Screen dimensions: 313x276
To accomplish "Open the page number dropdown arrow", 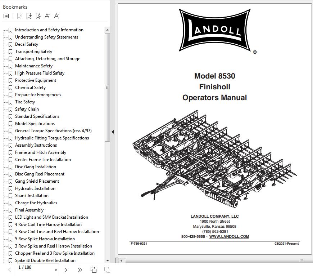I will coord(56,270).
